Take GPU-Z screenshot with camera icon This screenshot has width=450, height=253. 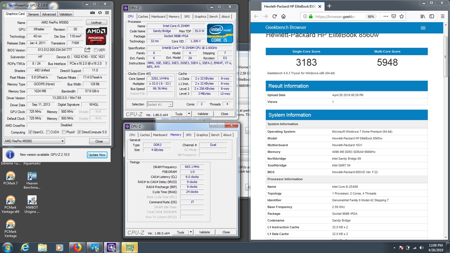click(92, 13)
